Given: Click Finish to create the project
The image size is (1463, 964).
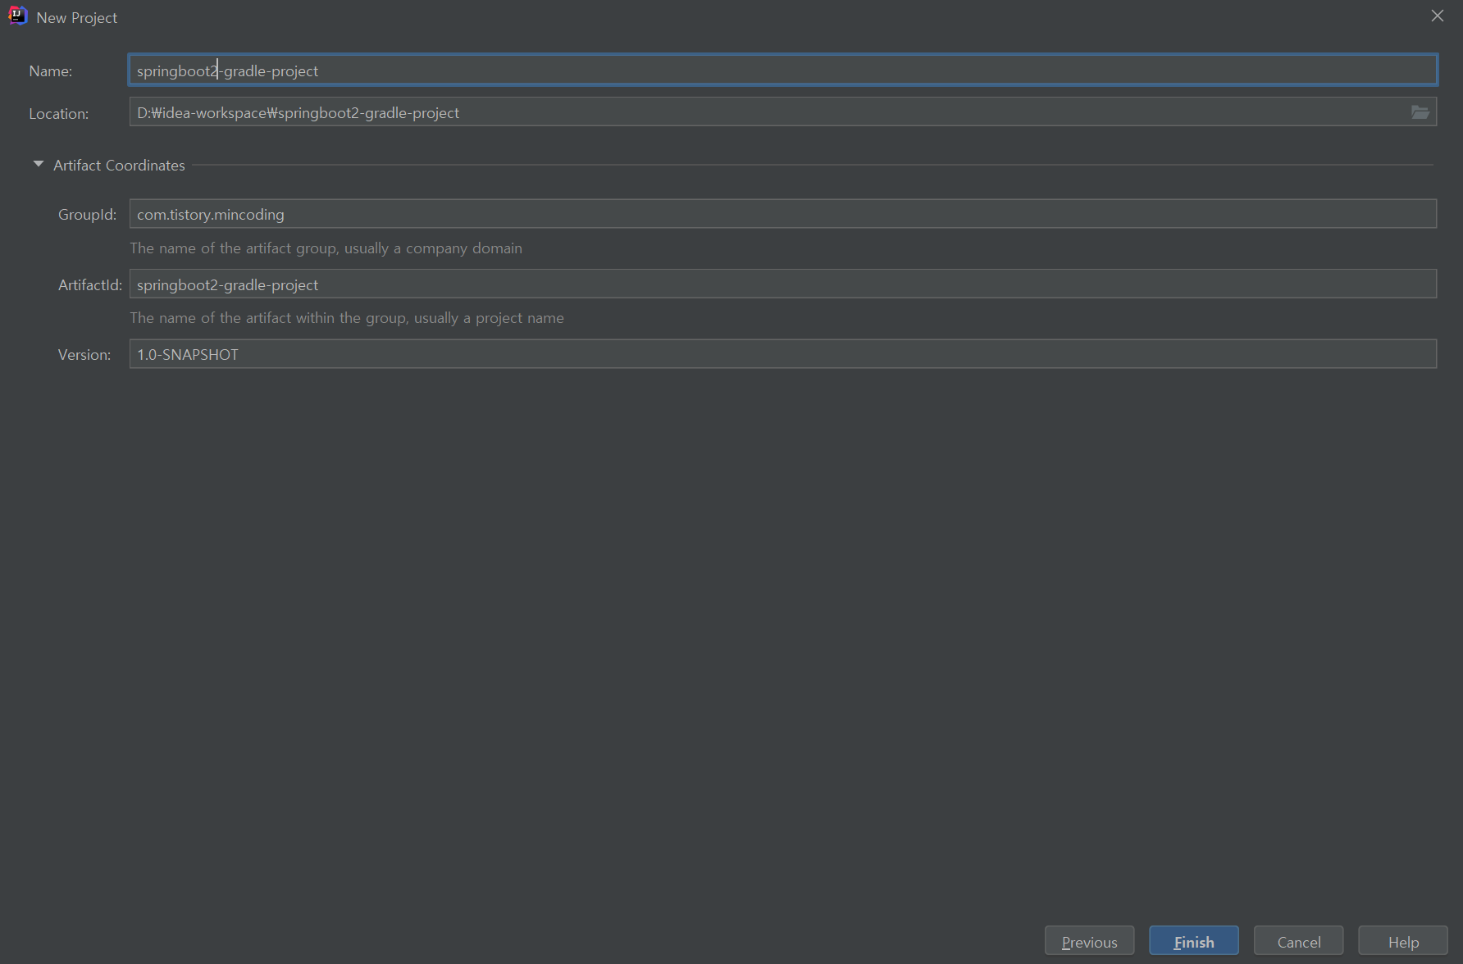Looking at the screenshot, I should (1193, 941).
